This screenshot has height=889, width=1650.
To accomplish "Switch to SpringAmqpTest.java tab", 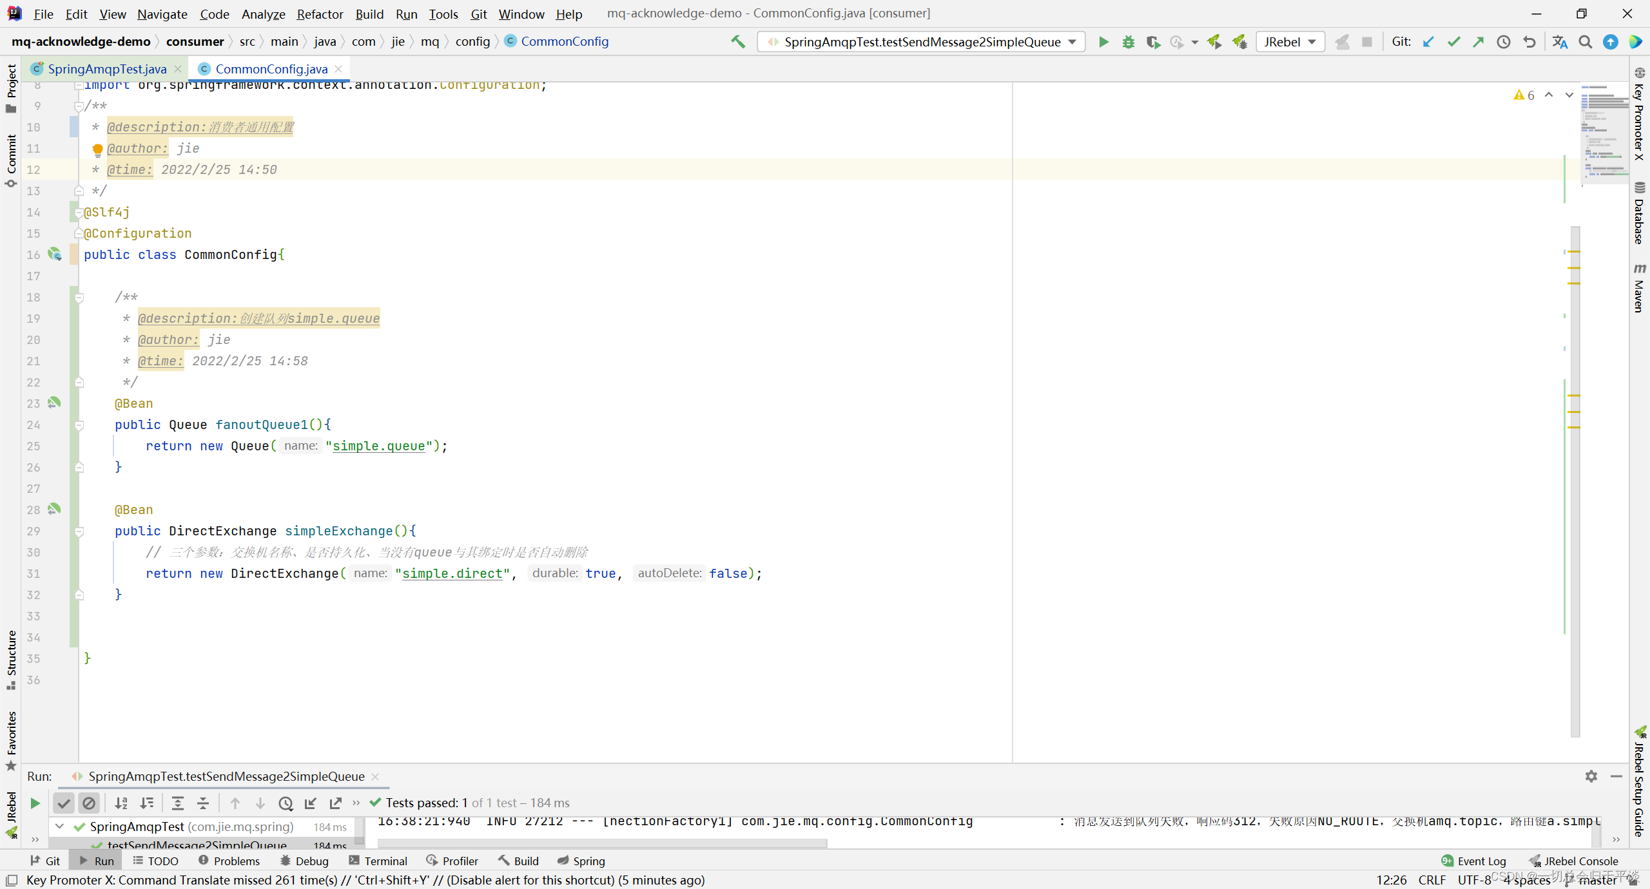I will (107, 68).
